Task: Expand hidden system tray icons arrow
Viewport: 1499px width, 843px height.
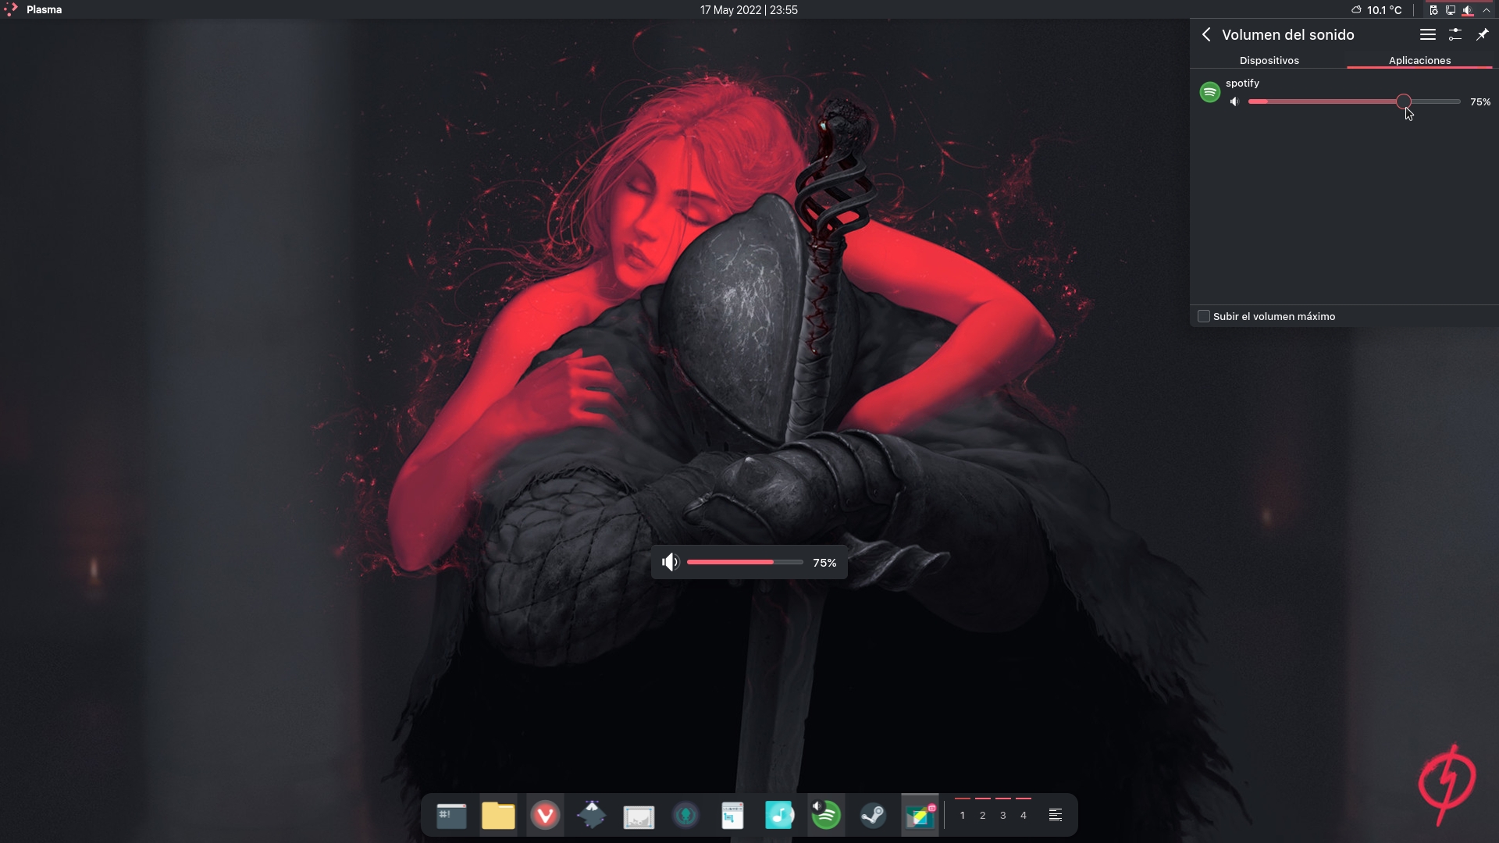Action: [1486, 10]
